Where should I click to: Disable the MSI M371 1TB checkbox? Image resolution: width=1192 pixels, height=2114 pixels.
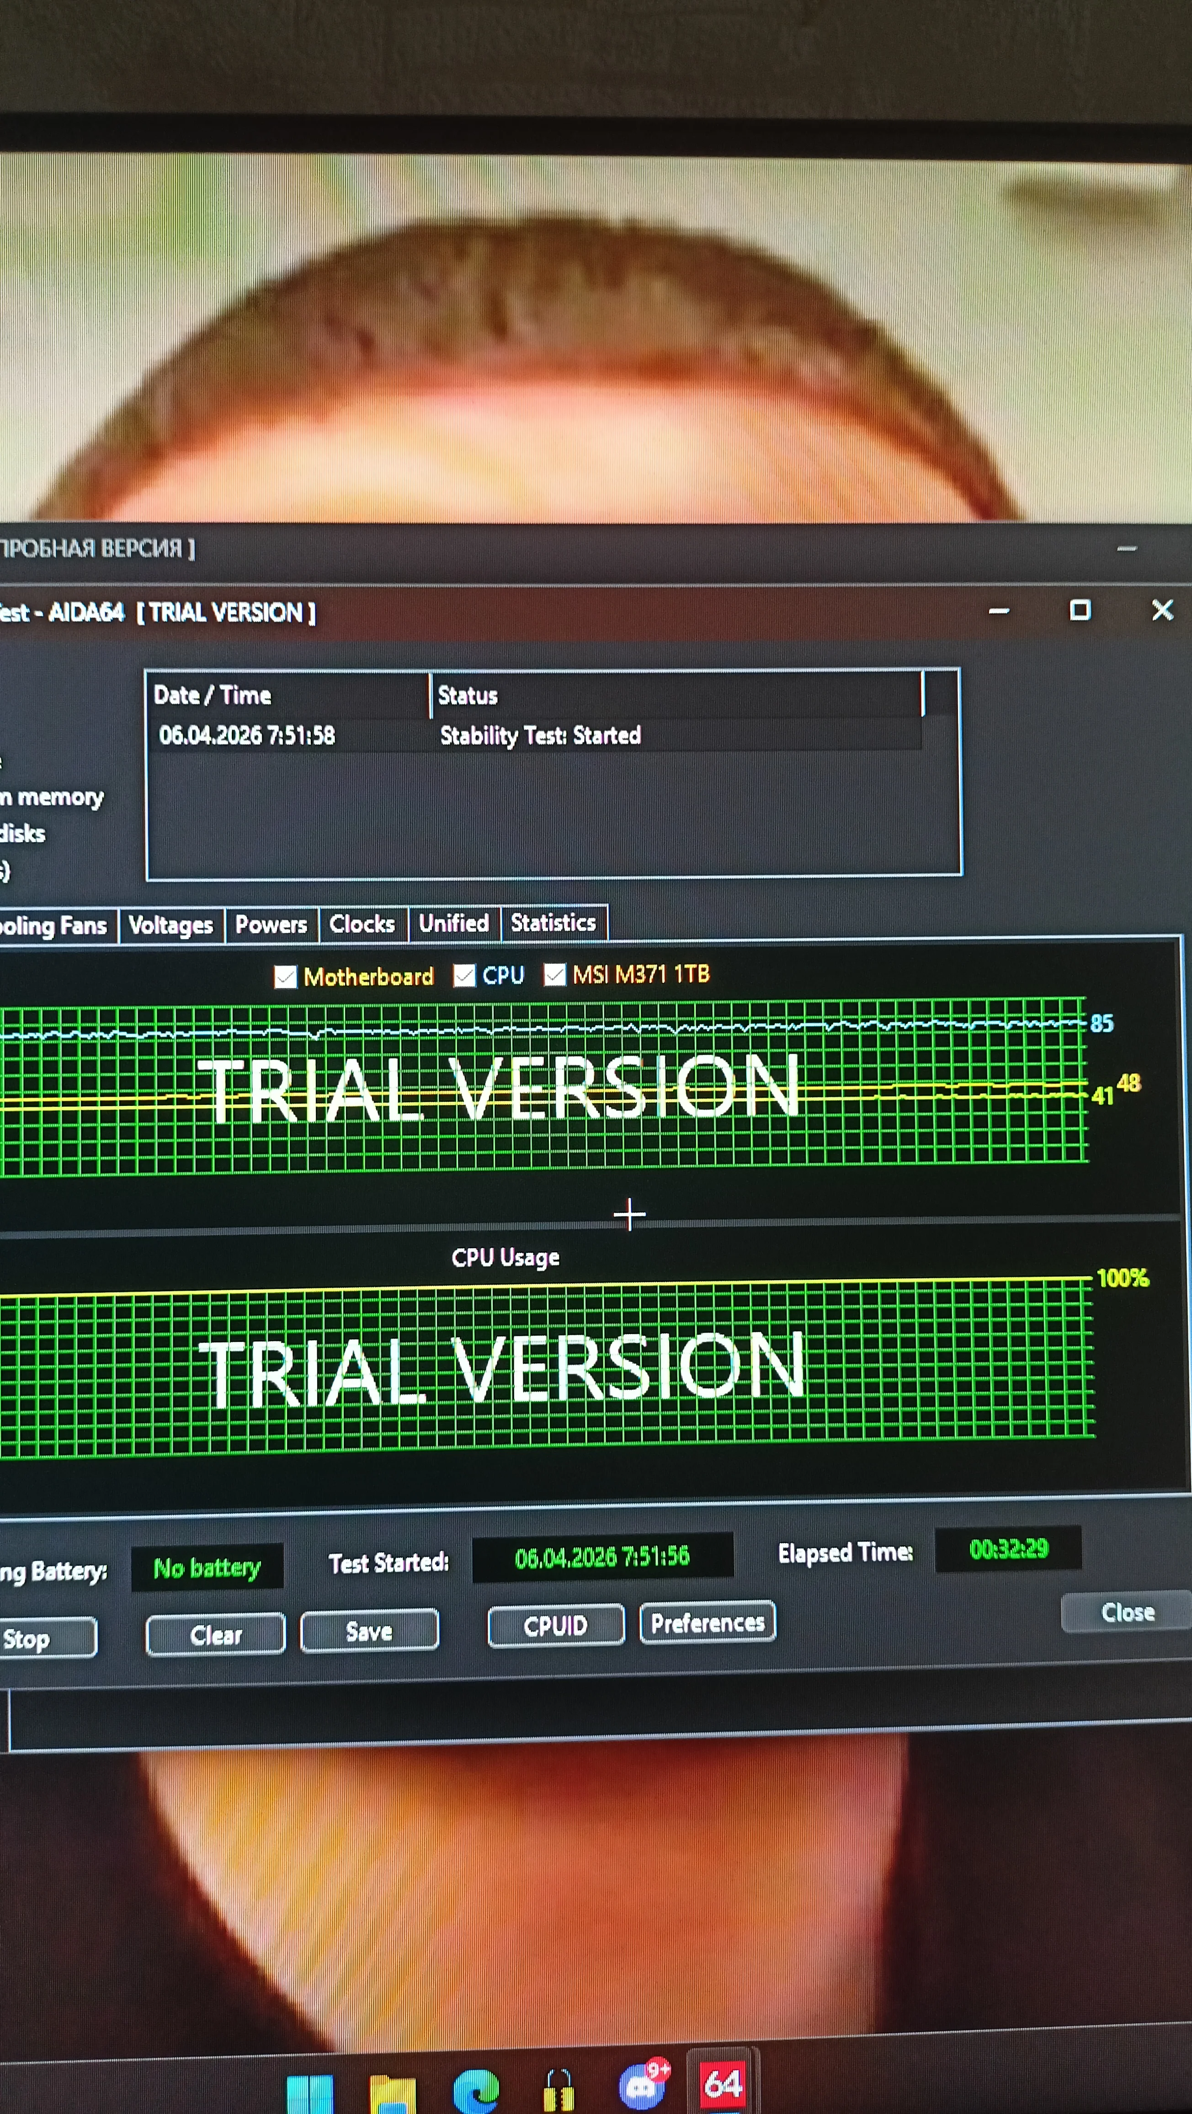(x=555, y=974)
